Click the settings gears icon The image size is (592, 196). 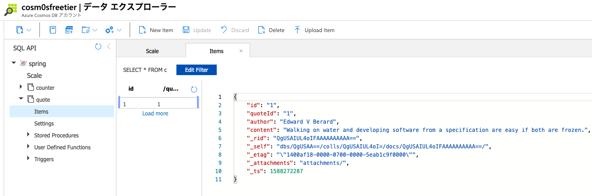[x=110, y=30]
